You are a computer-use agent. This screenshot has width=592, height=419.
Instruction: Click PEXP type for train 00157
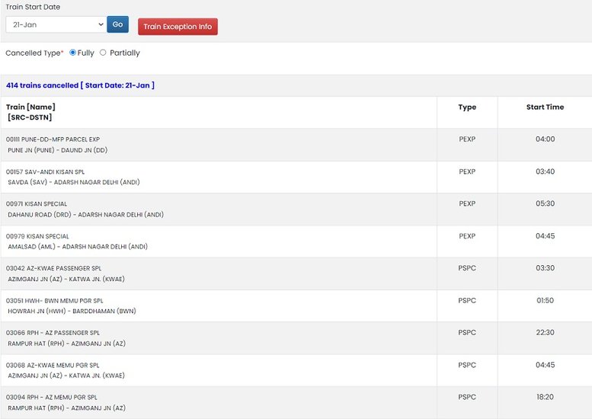tap(467, 171)
